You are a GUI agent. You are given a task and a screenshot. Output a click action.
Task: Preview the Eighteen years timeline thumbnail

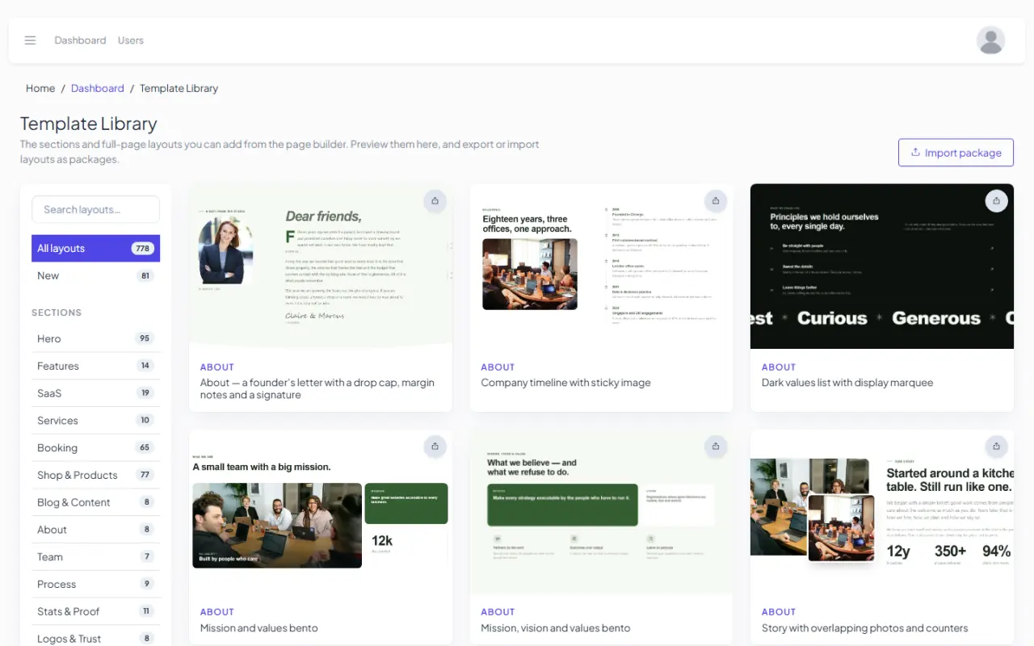click(601, 266)
